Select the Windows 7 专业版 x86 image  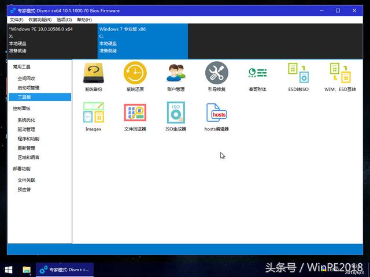pyautogui.click(x=143, y=41)
